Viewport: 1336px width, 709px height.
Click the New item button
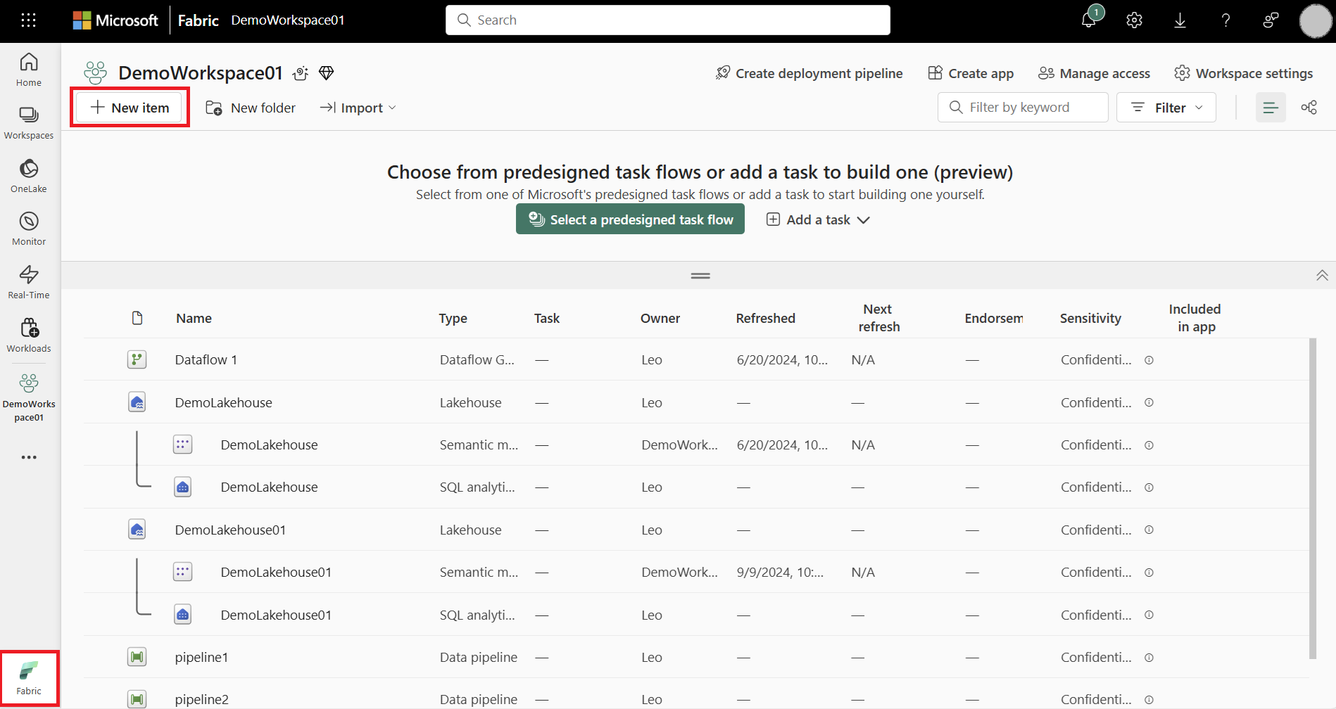coord(130,108)
